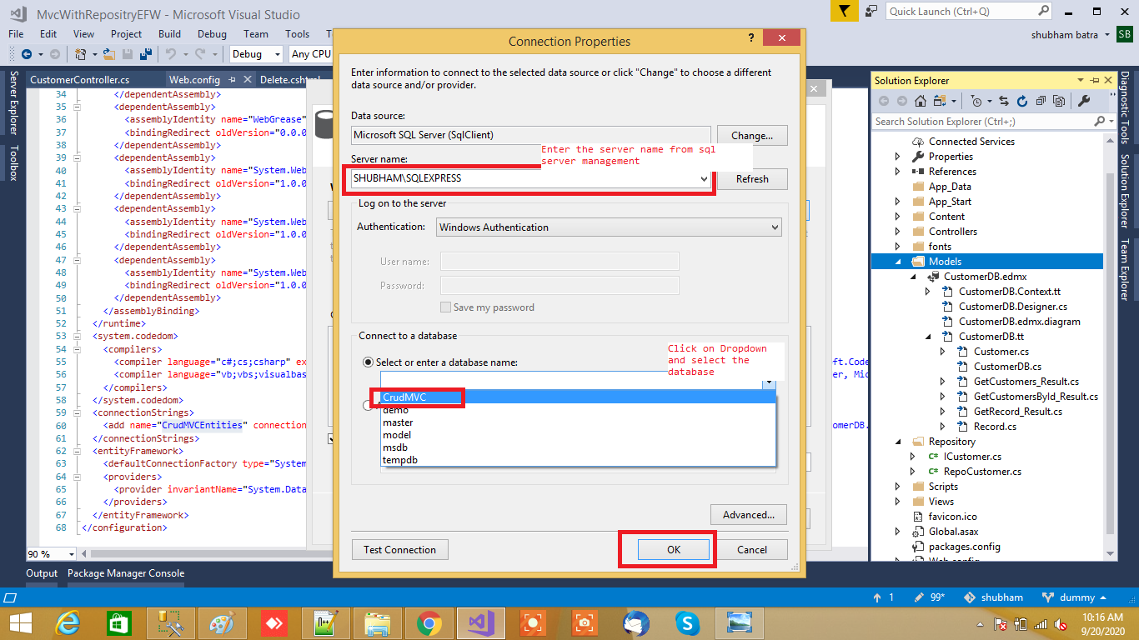Select Customer.cs in Solution Explorer
Image resolution: width=1139 pixels, height=640 pixels.
pos(1001,352)
